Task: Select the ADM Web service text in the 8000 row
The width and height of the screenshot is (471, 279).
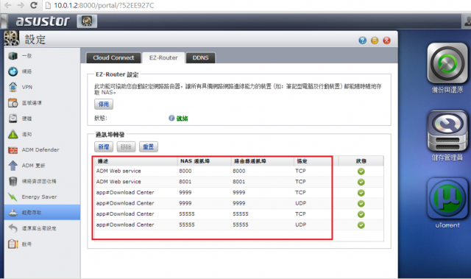Action: click(118, 171)
